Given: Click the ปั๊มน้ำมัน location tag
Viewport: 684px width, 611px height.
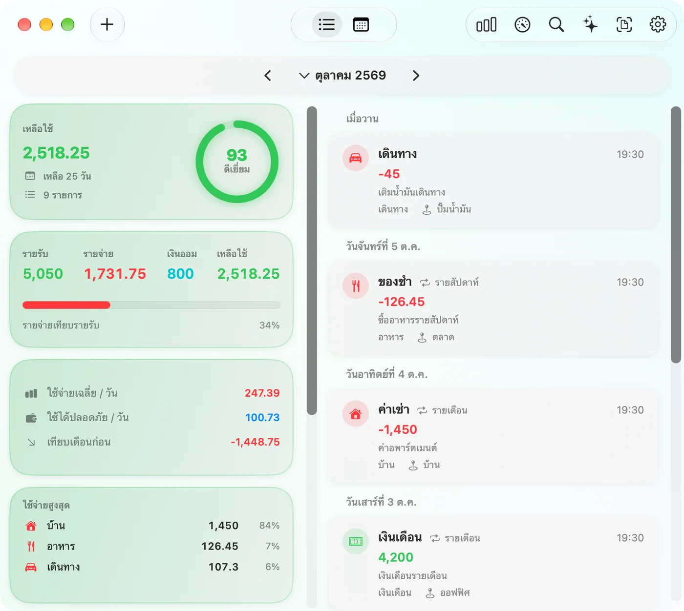Looking at the screenshot, I should pyautogui.click(x=446, y=209).
